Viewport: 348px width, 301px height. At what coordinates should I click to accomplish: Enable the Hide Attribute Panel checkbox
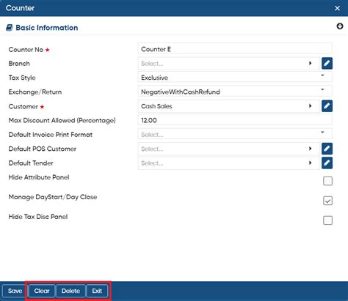coord(327,181)
